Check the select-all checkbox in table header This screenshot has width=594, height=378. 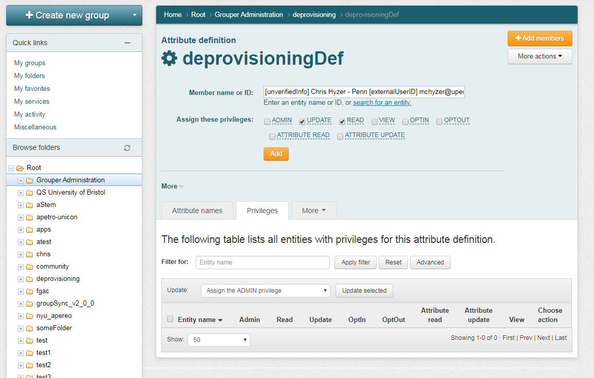tap(170, 319)
